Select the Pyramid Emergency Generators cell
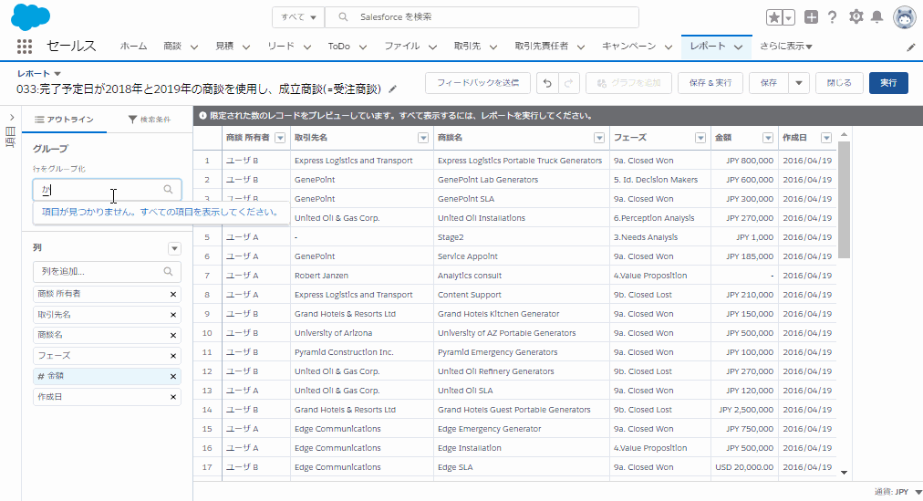The height and width of the screenshot is (501, 923). (x=521, y=352)
